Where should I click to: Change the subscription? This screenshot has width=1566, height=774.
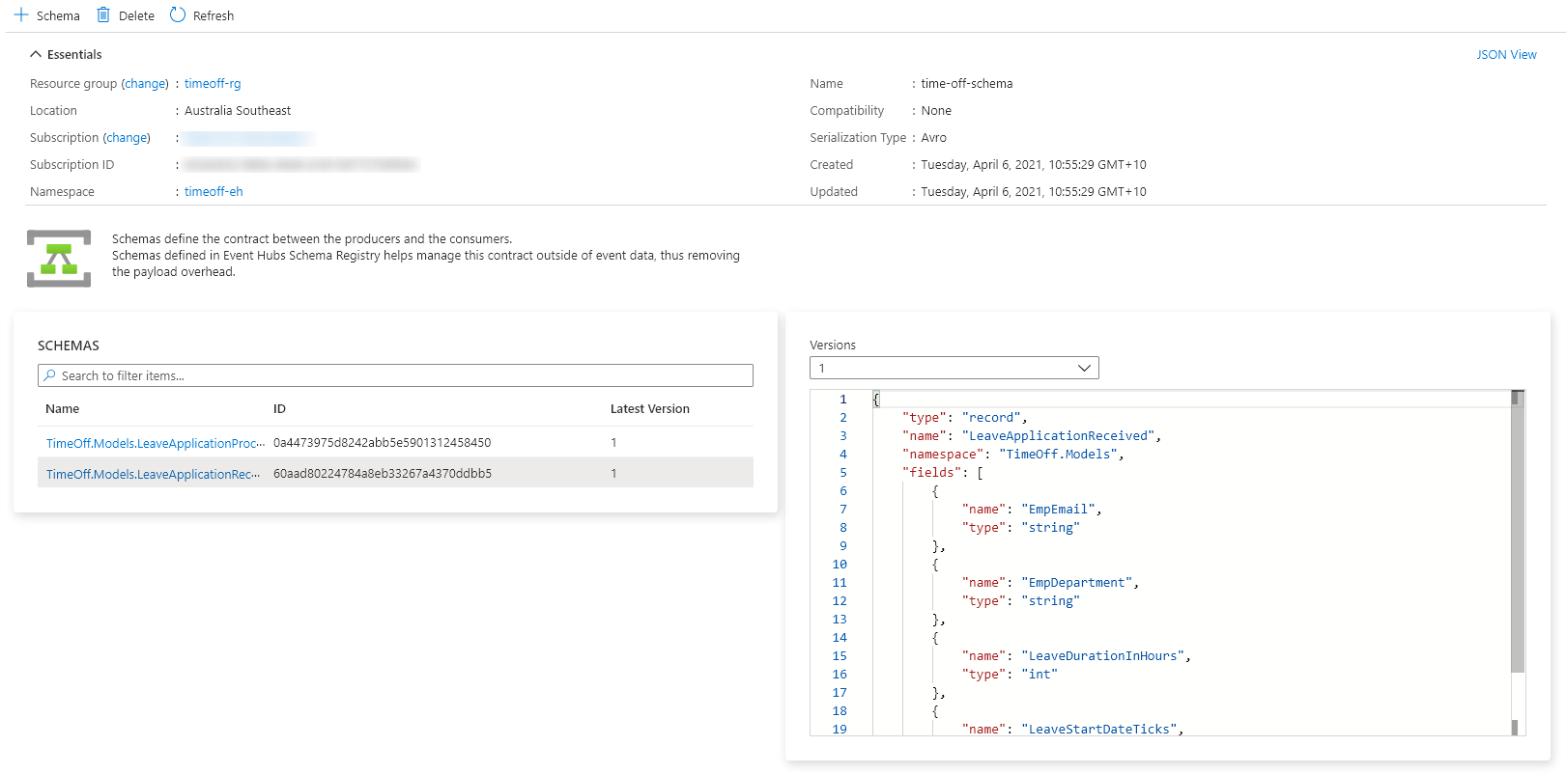127,138
